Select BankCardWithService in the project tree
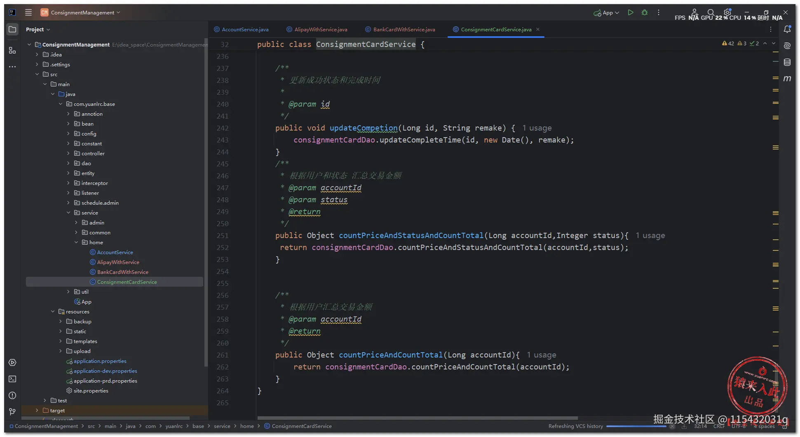This screenshot has height=437, width=800. click(x=123, y=272)
